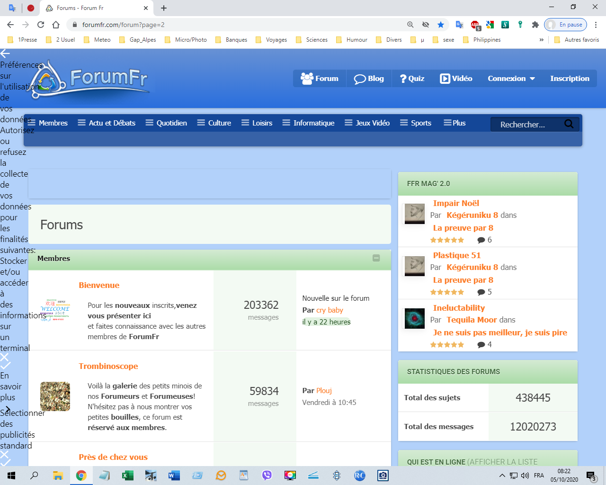Open the Blog section

(369, 79)
